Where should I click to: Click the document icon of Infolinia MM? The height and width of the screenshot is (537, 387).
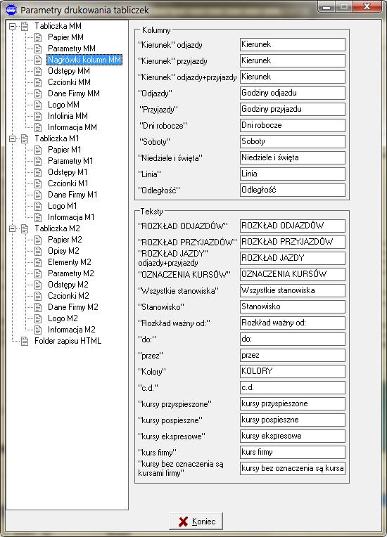[x=38, y=116]
